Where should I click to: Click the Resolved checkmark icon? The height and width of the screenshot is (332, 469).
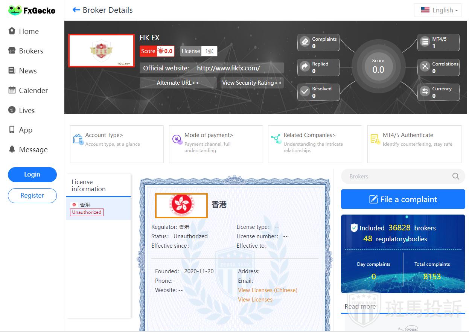point(305,92)
